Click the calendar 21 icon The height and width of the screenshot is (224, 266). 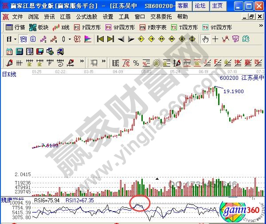[9, 51]
